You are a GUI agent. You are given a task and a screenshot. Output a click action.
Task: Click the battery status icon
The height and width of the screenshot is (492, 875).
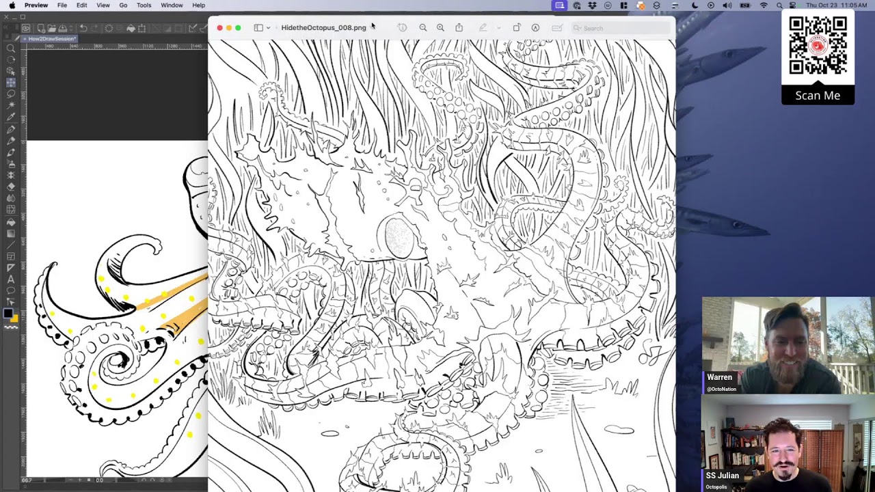[x=744, y=5]
